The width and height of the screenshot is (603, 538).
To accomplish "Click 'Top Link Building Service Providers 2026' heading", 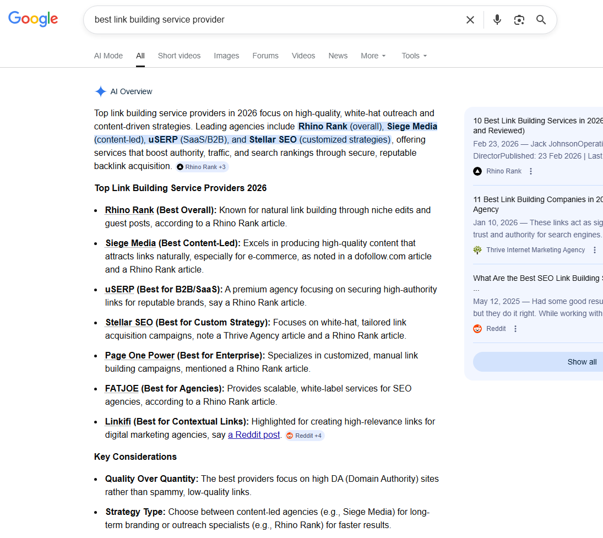I will pos(181,188).
